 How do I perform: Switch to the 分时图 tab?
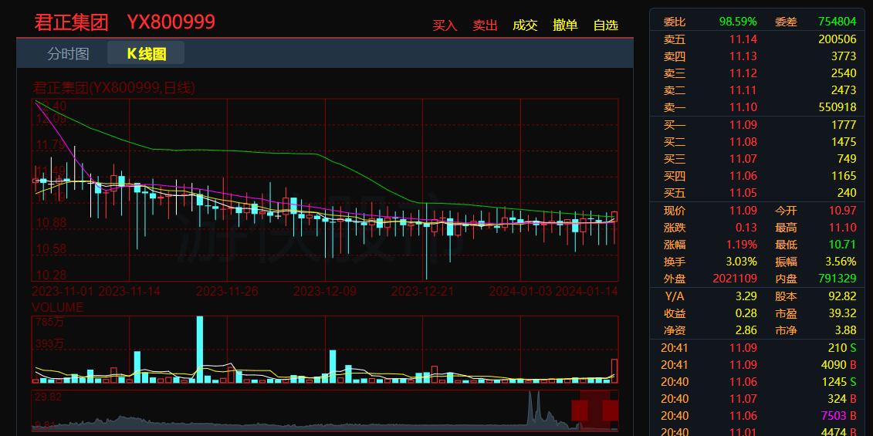point(68,53)
